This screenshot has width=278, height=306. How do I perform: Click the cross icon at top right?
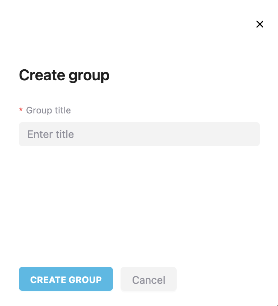coord(260,24)
